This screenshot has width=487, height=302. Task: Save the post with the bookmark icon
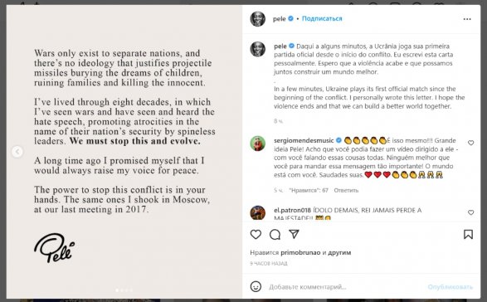pyautogui.click(x=468, y=234)
